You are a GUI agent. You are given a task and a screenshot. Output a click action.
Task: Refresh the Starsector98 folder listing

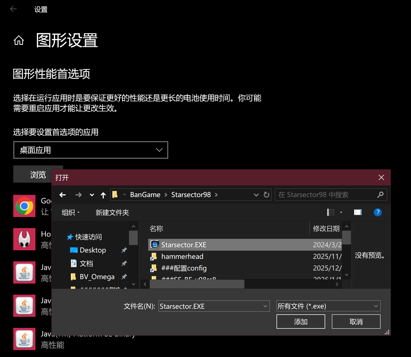(266, 195)
